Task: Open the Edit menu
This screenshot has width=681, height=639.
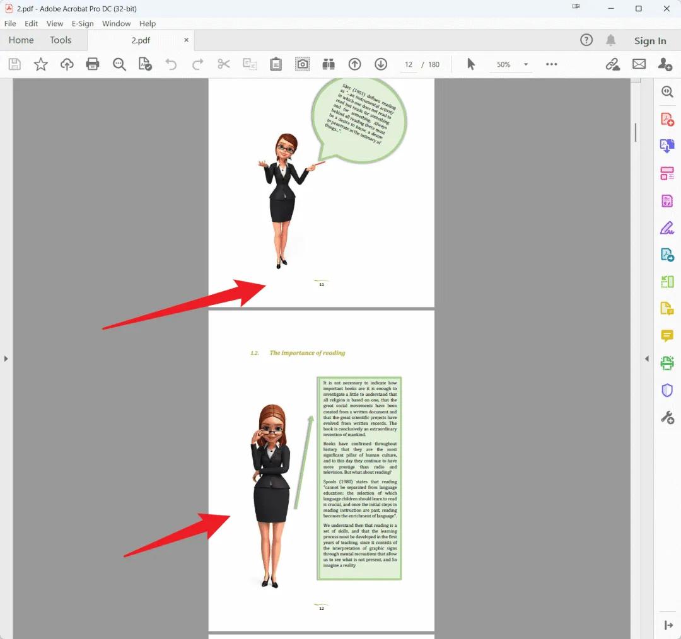Action: click(x=31, y=23)
